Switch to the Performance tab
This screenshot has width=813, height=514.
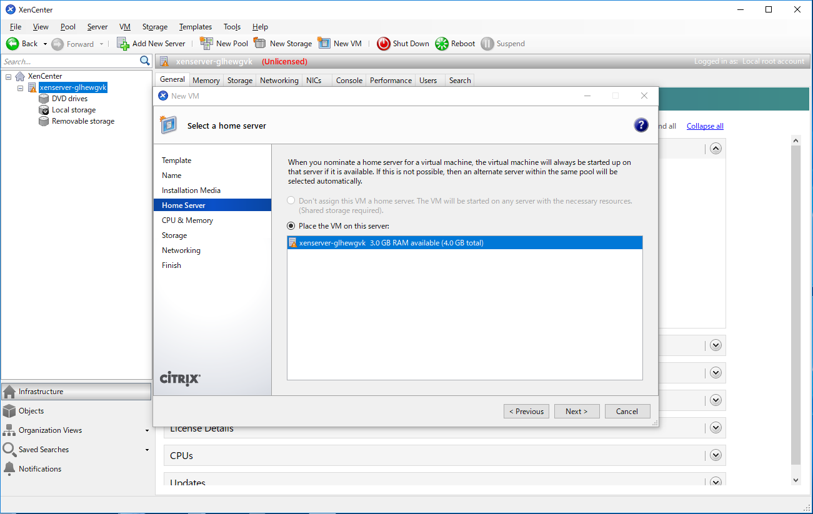pos(391,81)
